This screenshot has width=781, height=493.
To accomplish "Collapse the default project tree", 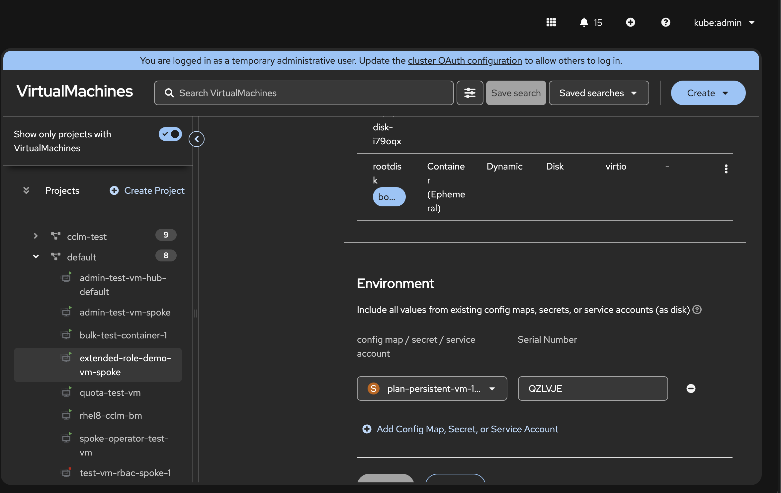I will [36, 257].
